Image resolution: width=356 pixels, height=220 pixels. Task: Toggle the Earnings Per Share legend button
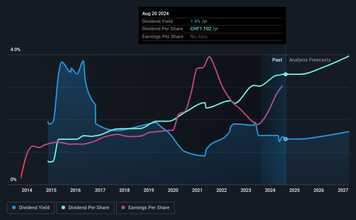145,208
